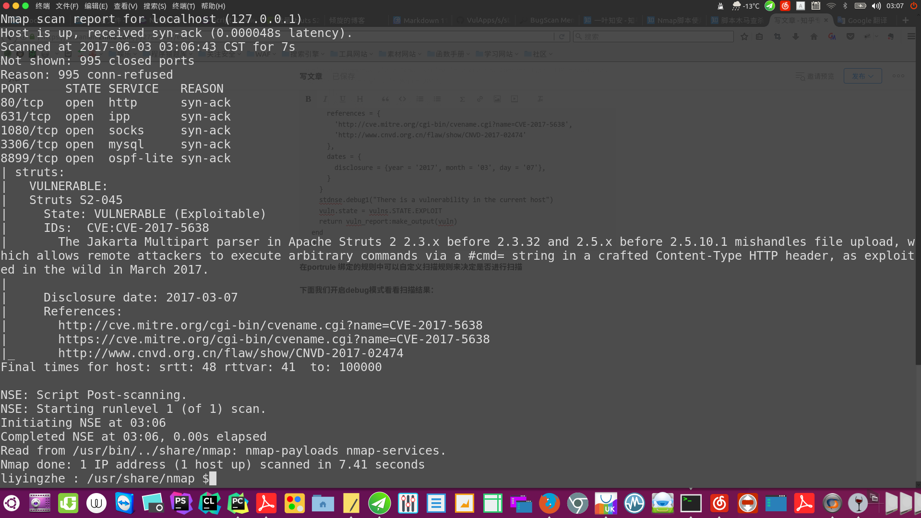Click the bookmark star in Firefox toolbar

click(x=744, y=36)
